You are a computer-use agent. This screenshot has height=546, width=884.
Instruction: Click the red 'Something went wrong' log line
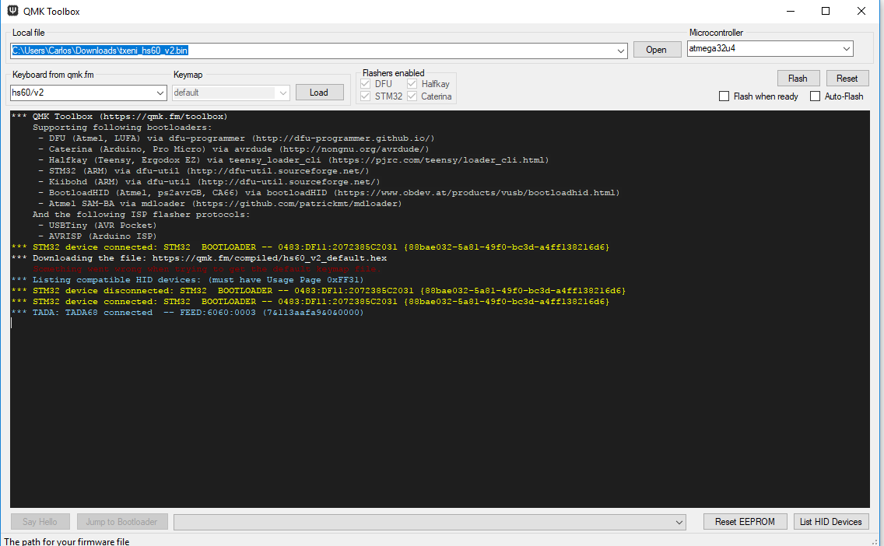click(207, 269)
